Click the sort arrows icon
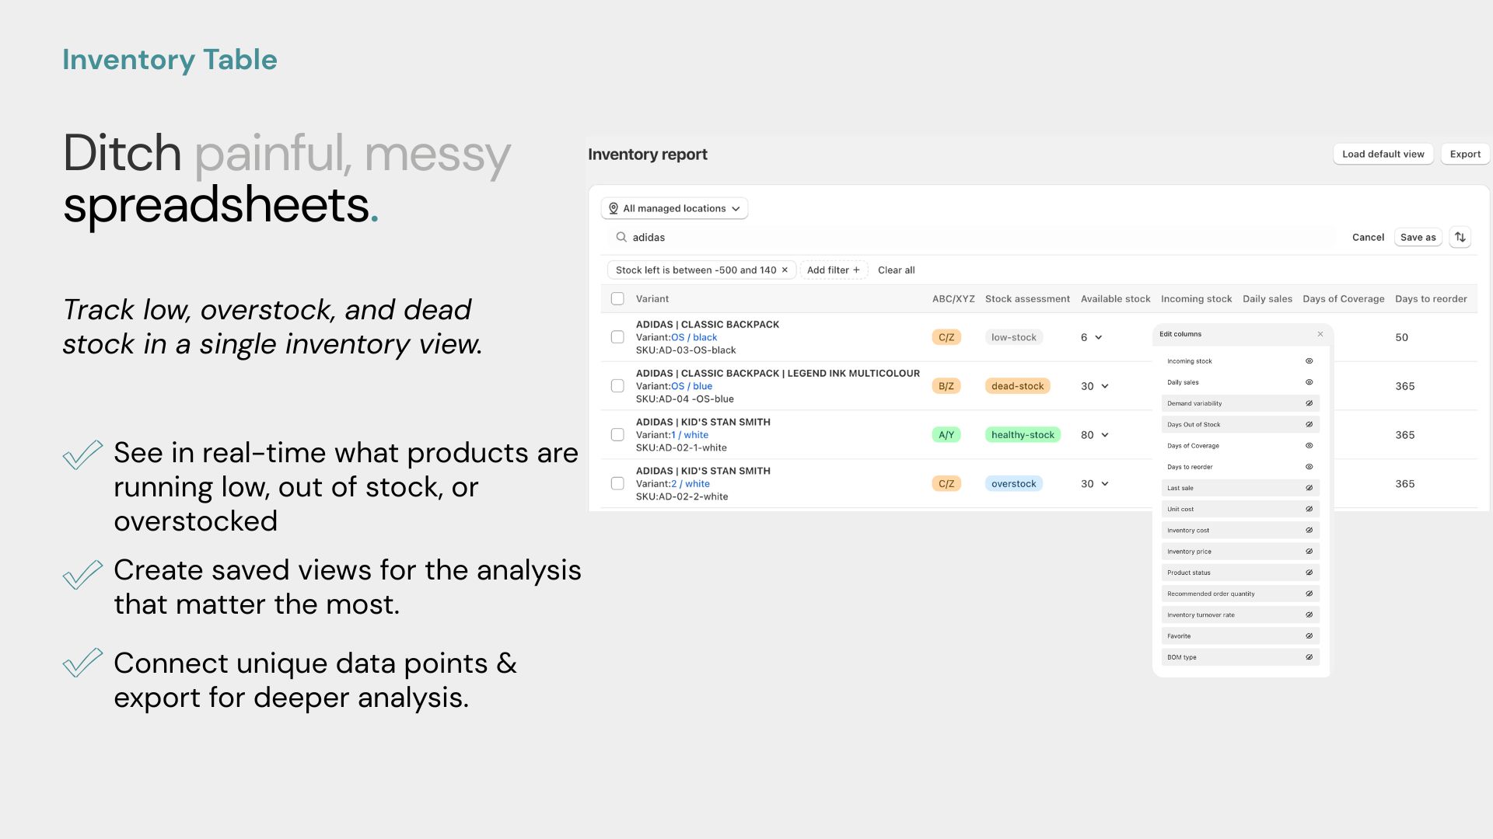The height and width of the screenshot is (839, 1493). coord(1460,237)
